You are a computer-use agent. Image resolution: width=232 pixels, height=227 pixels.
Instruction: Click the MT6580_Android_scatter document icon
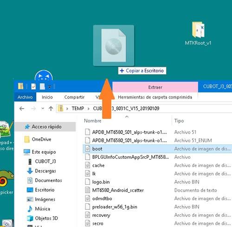click(88, 190)
